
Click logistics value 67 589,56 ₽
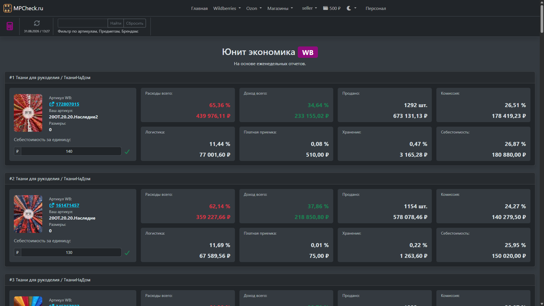(x=215, y=256)
